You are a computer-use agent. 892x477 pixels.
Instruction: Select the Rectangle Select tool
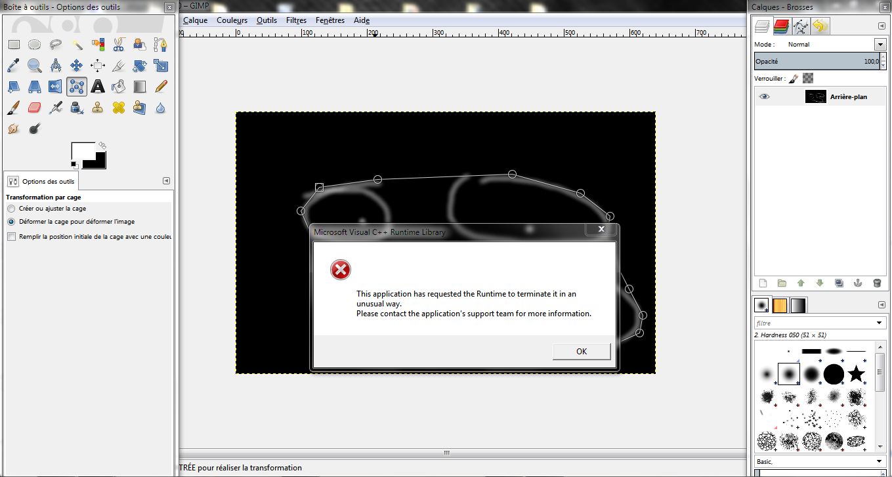pos(14,45)
